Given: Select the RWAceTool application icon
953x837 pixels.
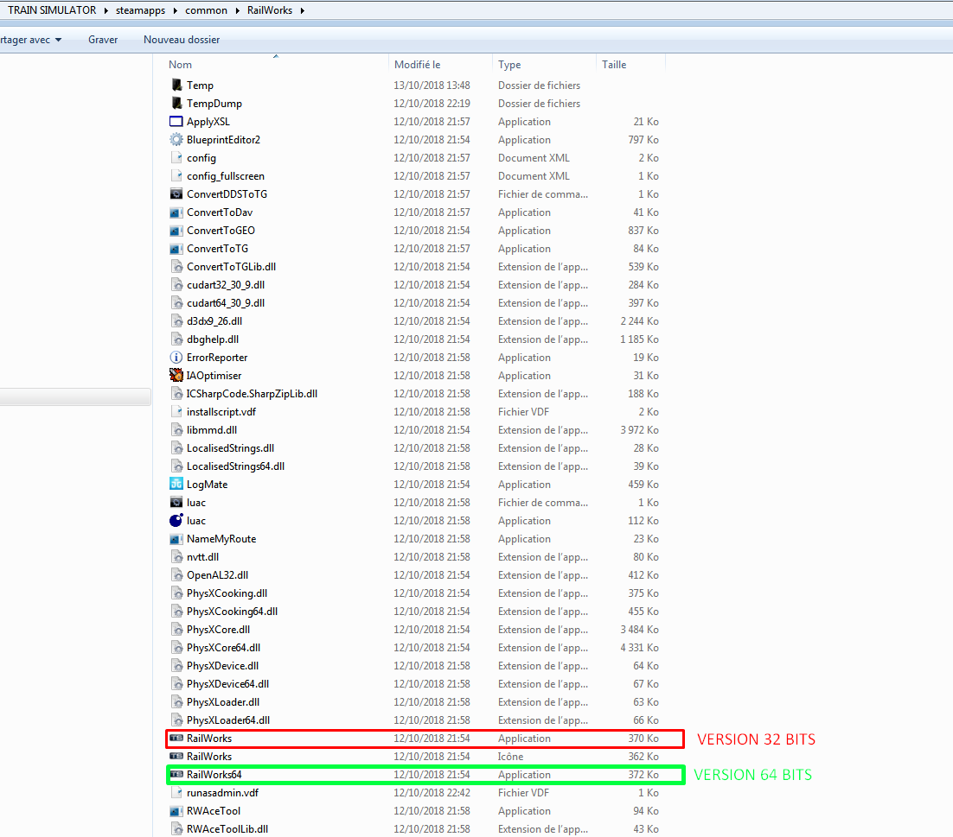Looking at the screenshot, I should pyautogui.click(x=176, y=811).
